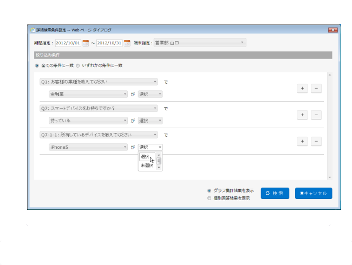
Task: Click the キャンセル button
Action: click(313, 193)
